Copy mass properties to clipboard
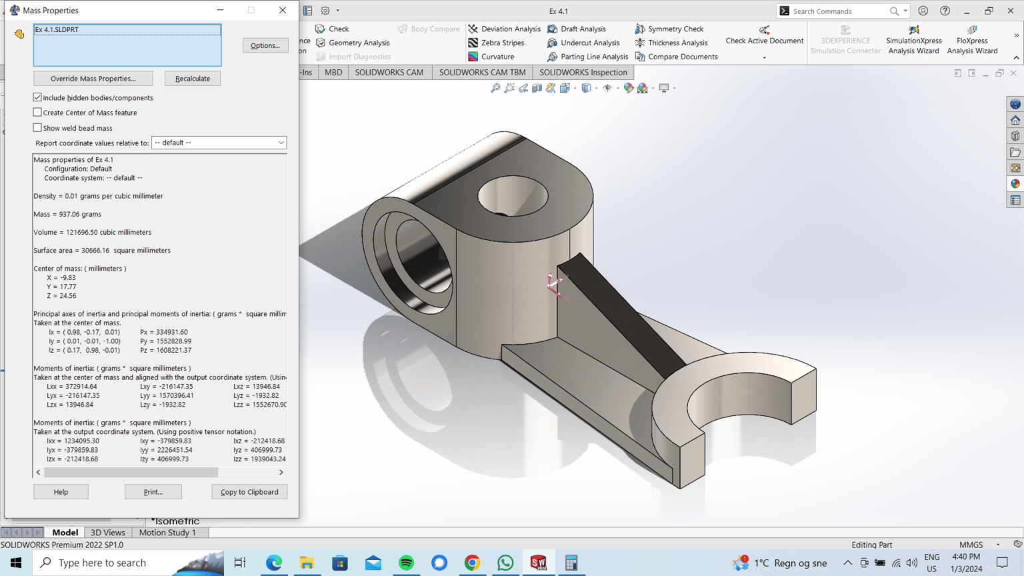The height and width of the screenshot is (576, 1024). tap(249, 492)
